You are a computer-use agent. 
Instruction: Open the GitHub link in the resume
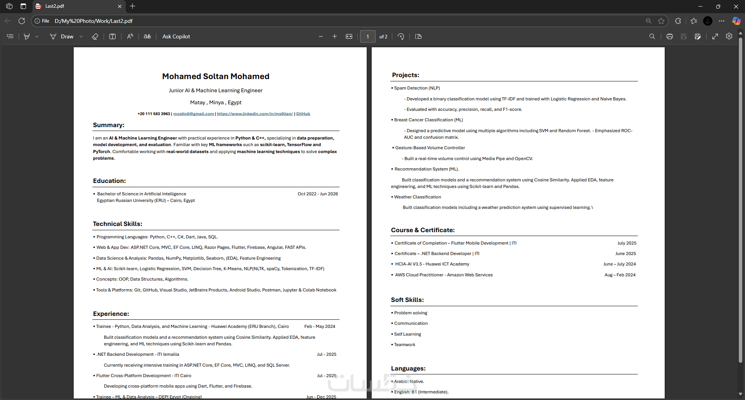[303, 114]
